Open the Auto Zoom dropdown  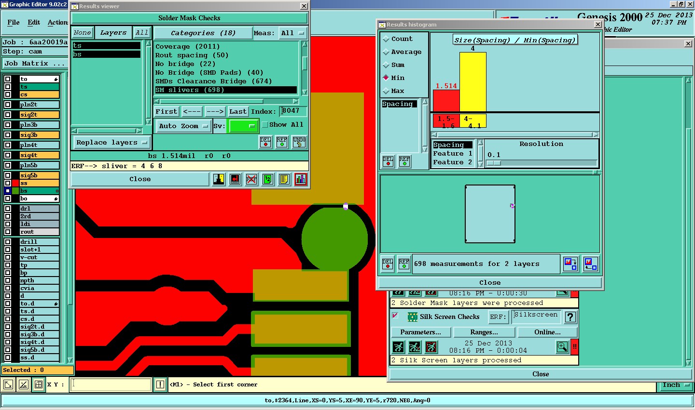(183, 126)
